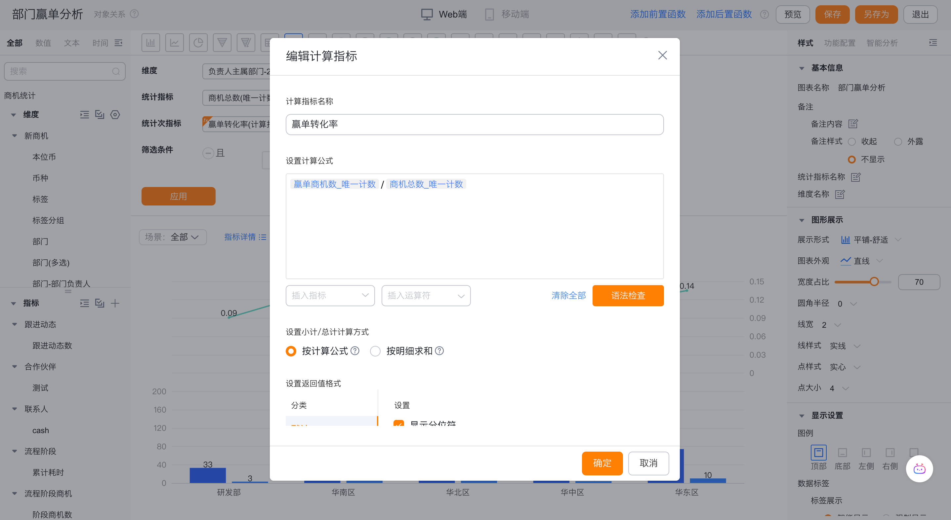Click the 语法检查 button
This screenshot has height=520, width=951.
click(628, 295)
